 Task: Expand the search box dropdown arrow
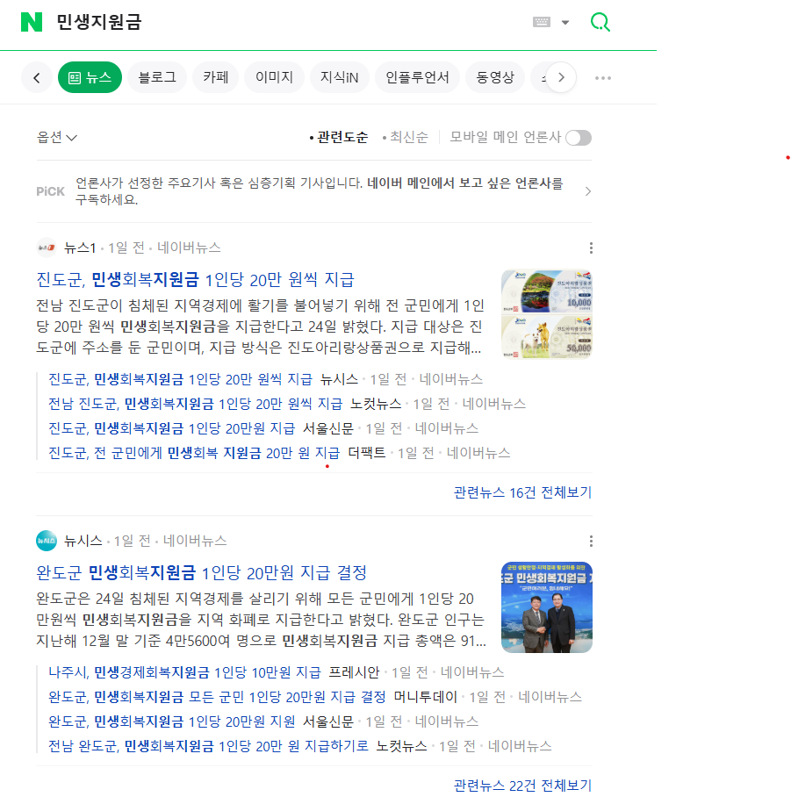coord(565,22)
